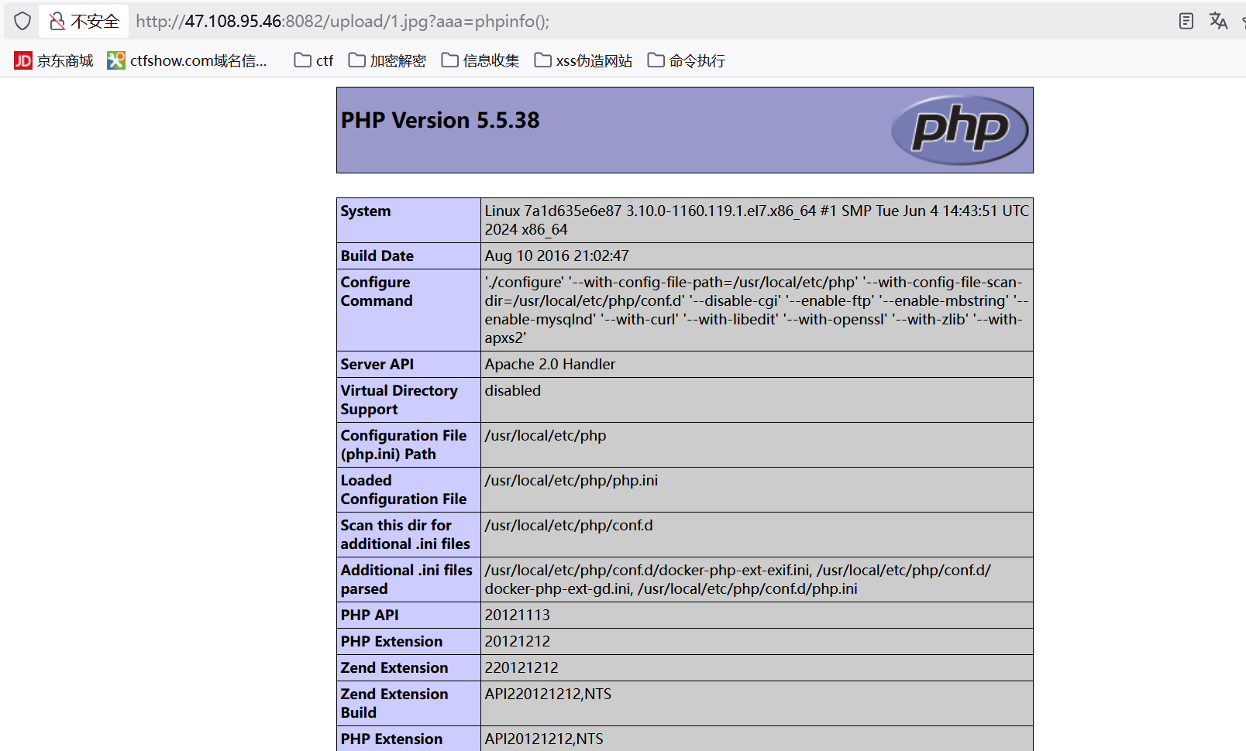Select the System row label

[x=366, y=211]
